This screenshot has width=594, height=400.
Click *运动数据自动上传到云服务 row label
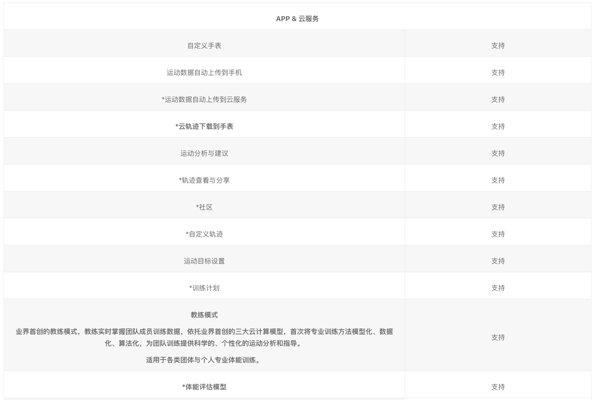[204, 100]
